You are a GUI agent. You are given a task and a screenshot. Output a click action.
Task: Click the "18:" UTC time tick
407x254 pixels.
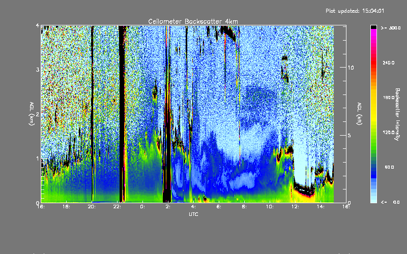[67, 207]
